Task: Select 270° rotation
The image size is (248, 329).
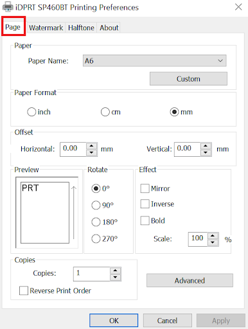Action: [x=96, y=238]
